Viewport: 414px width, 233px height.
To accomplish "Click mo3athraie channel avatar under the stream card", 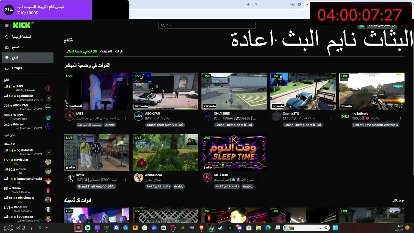I will tap(345, 116).
